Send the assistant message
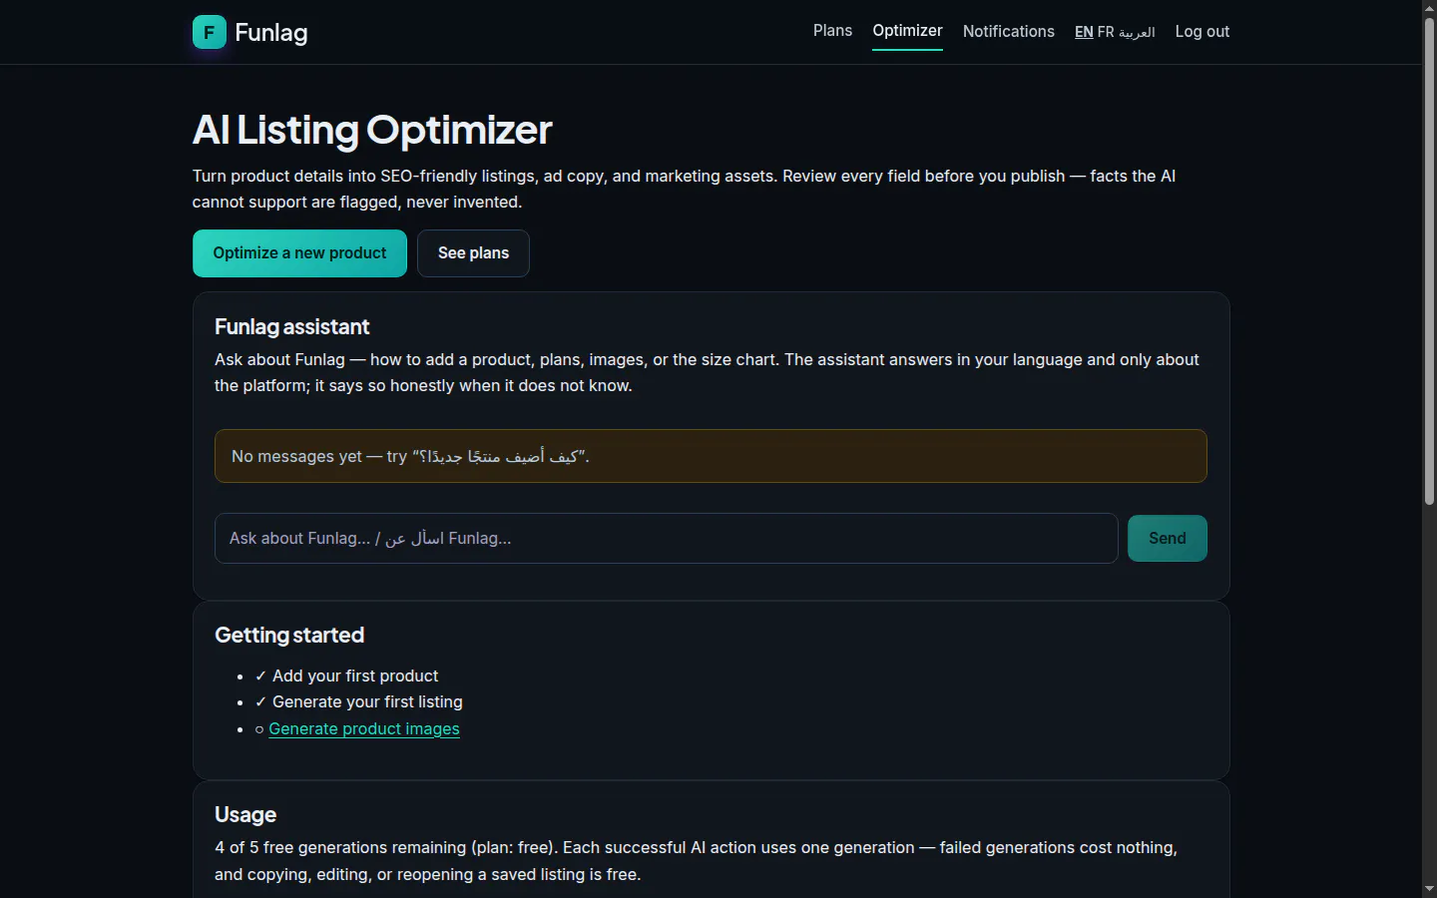This screenshot has height=898, width=1437. (x=1167, y=539)
